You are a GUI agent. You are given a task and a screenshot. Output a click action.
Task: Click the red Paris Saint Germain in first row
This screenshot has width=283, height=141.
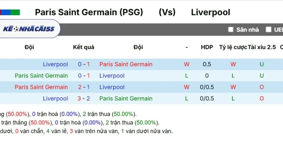pos(126,64)
